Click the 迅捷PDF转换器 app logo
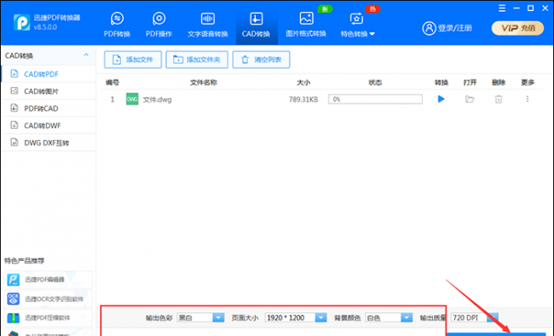 pyautogui.click(x=21, y=22)
